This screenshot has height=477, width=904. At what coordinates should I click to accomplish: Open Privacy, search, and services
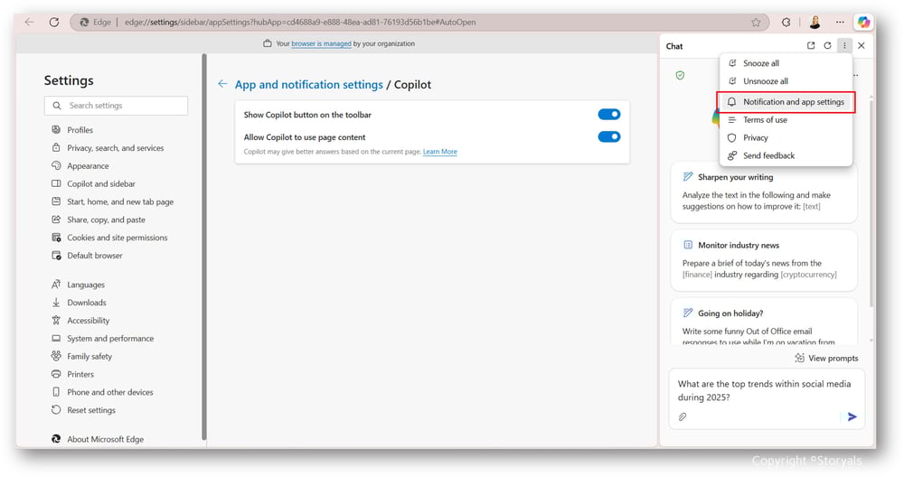(108, 148)
